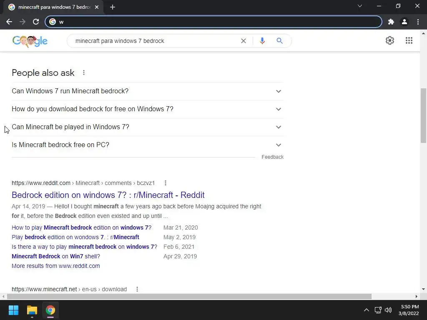This screenshot has width=427, height=320.
Task: Open 'How to play Minecraft bedrock edition' link
Action: pos(81,227)
